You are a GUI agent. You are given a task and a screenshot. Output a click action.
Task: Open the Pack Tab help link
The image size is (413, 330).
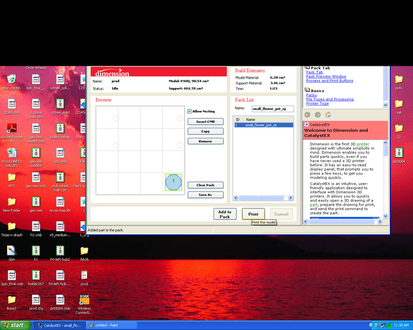point(314,72)
